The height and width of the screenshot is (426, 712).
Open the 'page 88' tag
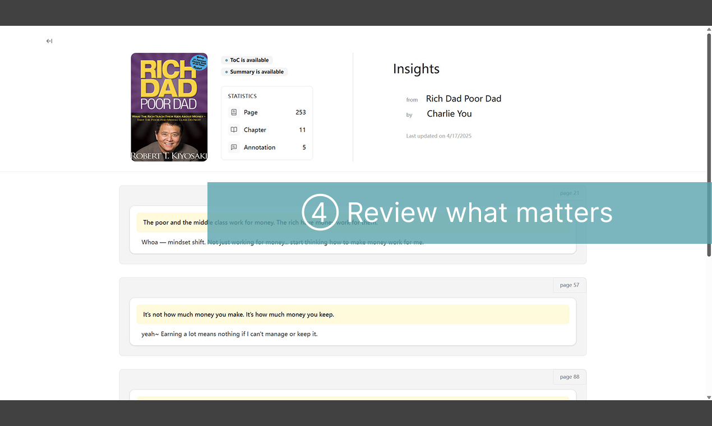(x=570, y=377)
